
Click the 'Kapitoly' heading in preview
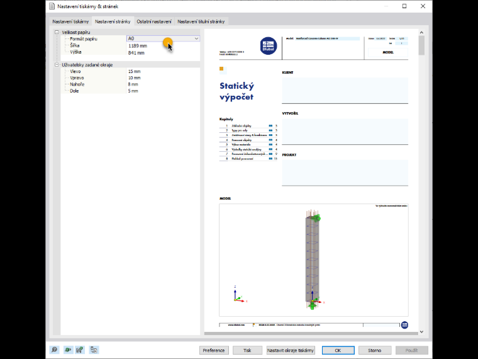click(x=226, y=119)
